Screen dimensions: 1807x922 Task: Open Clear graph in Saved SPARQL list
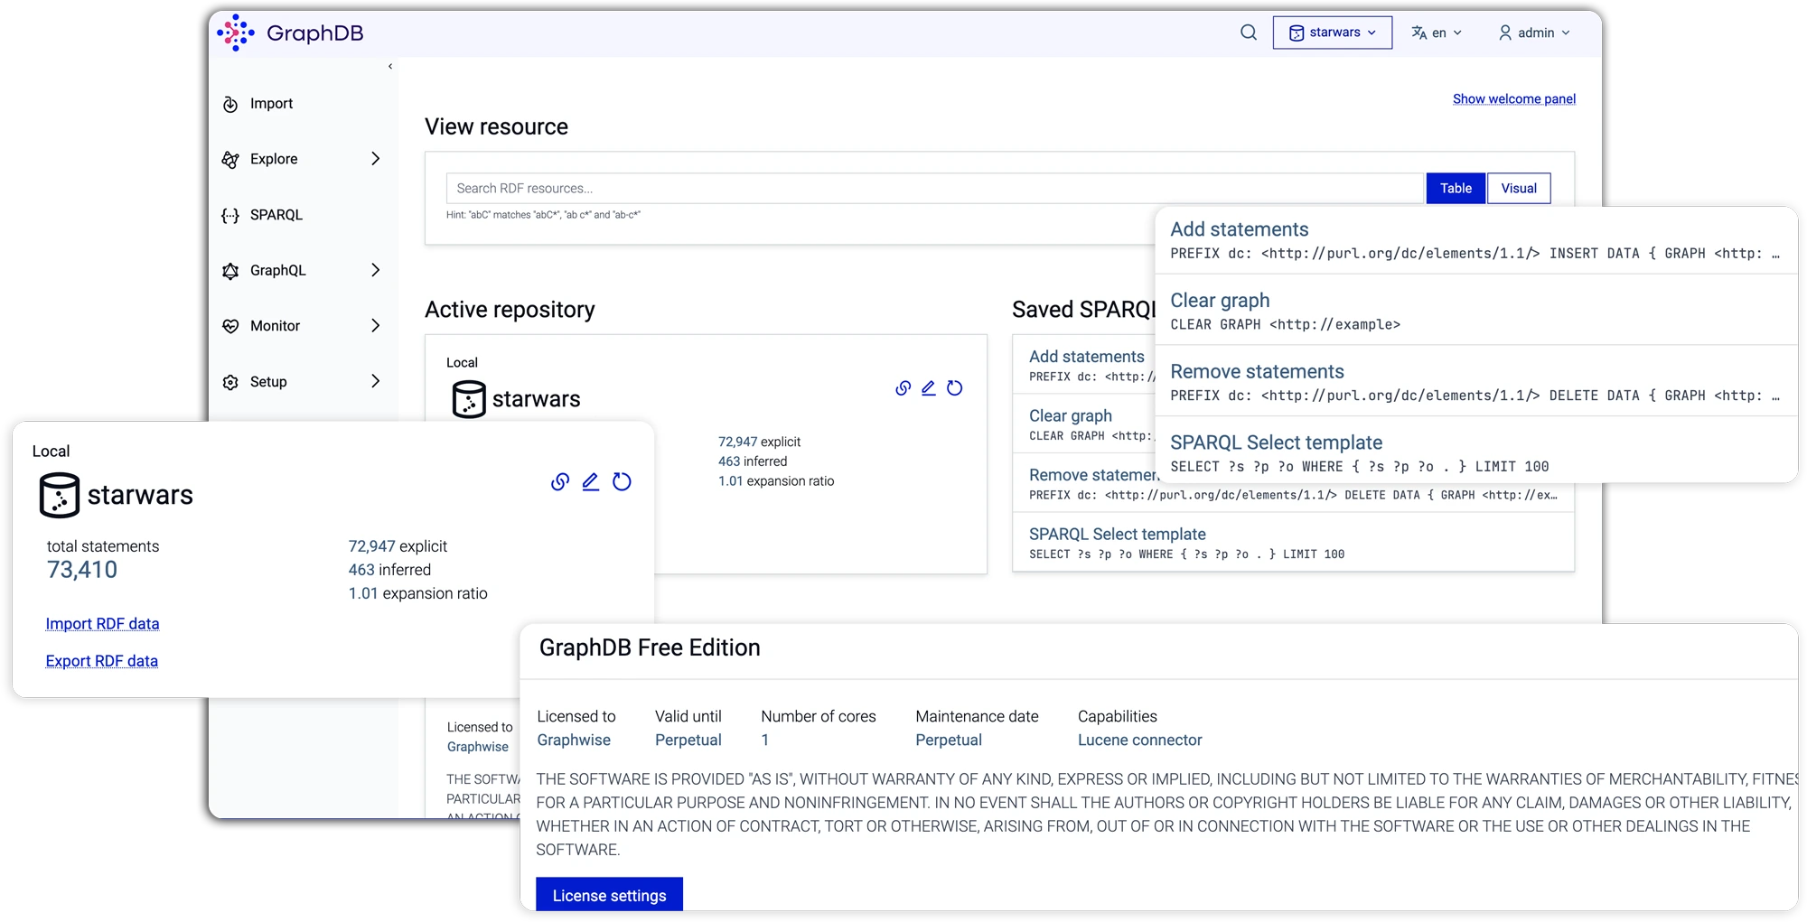tap(1071, 415)
